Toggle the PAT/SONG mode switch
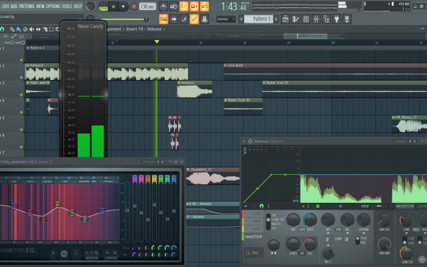427x267 pixels. coord(103,7)
